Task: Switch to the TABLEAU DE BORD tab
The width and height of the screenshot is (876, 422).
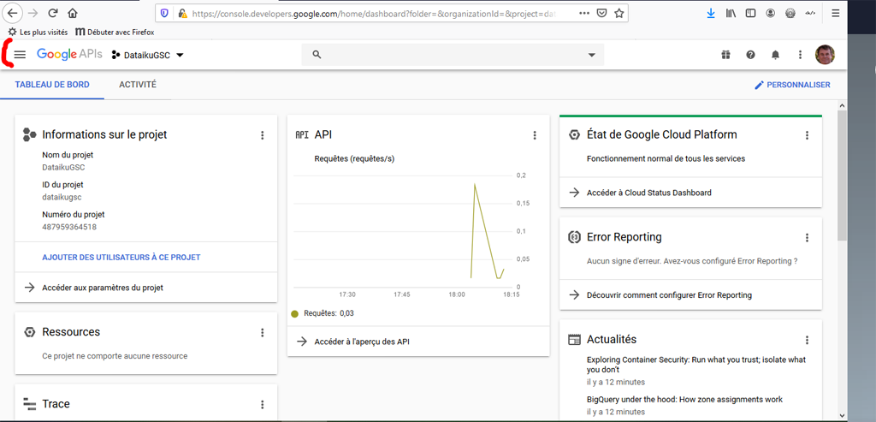Action: pyautogui.click(x=52, y=85)
